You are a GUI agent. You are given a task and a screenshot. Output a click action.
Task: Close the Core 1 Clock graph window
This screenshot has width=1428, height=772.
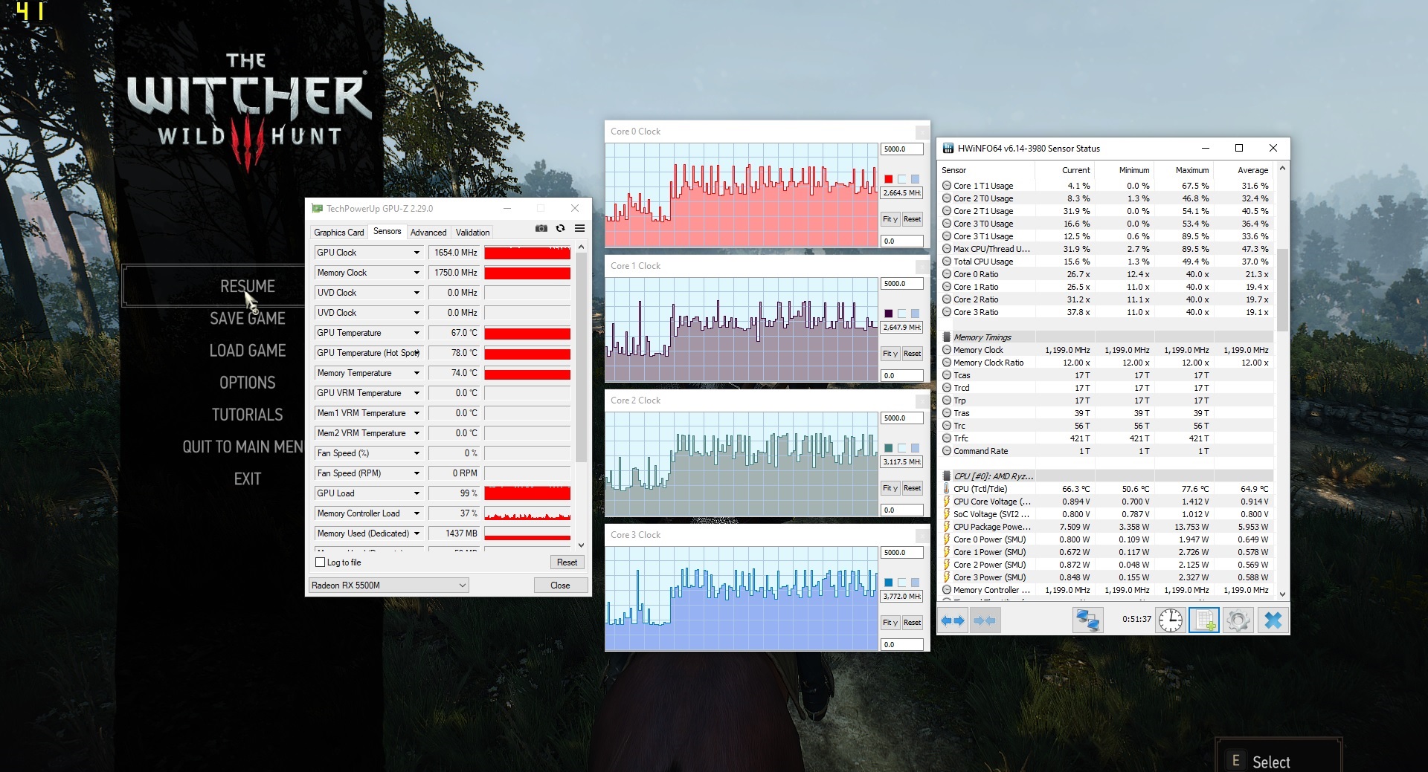click(x=922, y=266)
